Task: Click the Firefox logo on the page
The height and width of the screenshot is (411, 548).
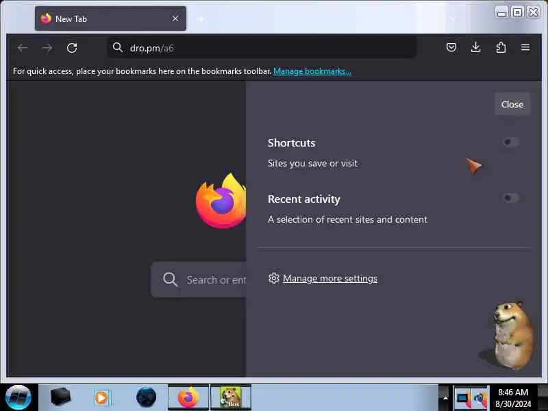Action: (x=221, y=201)
